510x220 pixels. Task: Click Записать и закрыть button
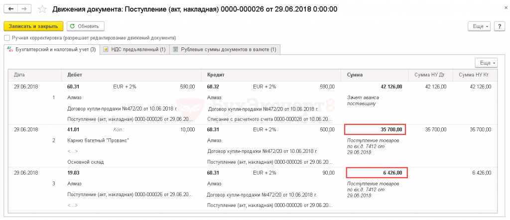click(x=33, y=26)
